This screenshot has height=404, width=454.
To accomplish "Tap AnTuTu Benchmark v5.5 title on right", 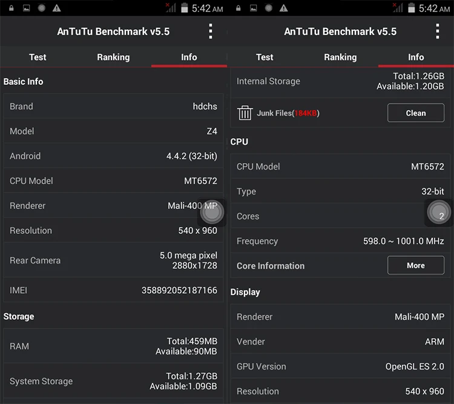I will (340, 31).
